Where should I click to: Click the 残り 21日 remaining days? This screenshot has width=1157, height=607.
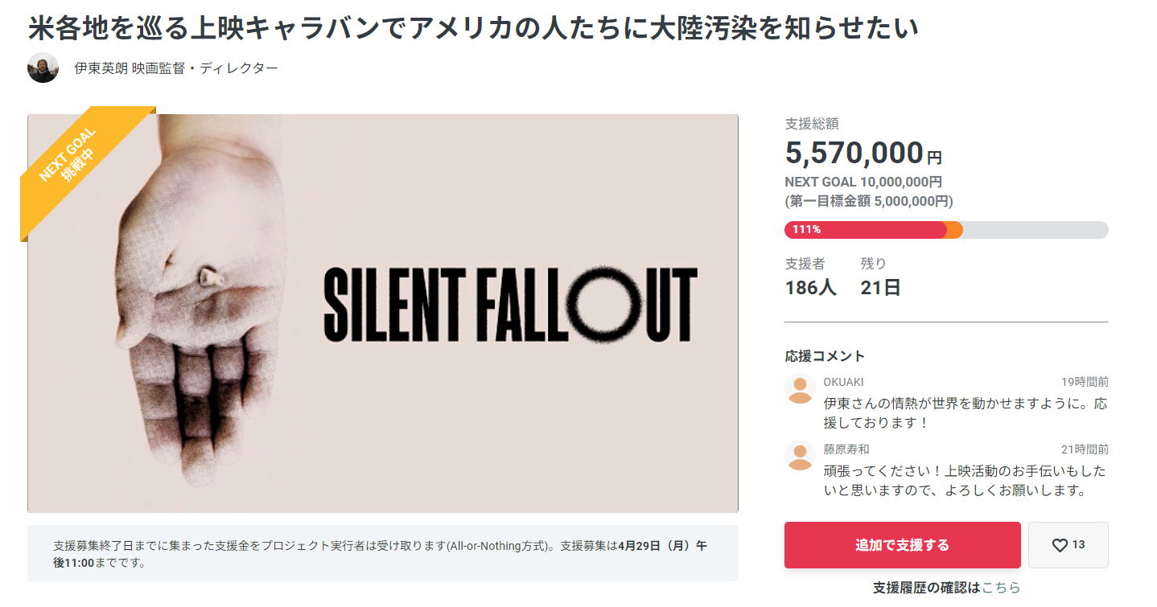[880, 277]
